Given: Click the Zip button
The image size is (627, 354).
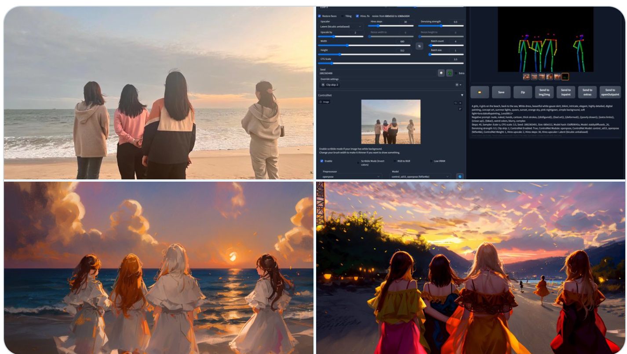Looking at the screenshot, I should pos(523,92).
